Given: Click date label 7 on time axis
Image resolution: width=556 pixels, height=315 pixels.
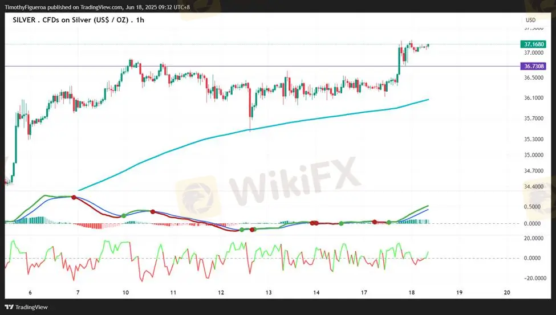Looking at the screenshot, I should tap(78, 293).
